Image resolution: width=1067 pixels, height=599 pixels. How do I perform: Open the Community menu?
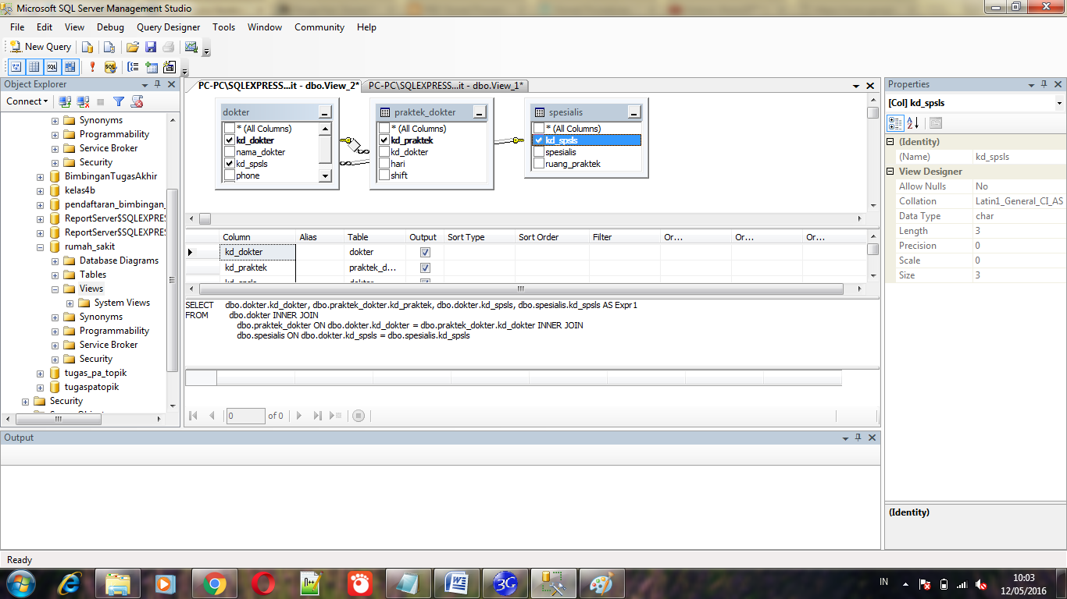tap(319, 27)
